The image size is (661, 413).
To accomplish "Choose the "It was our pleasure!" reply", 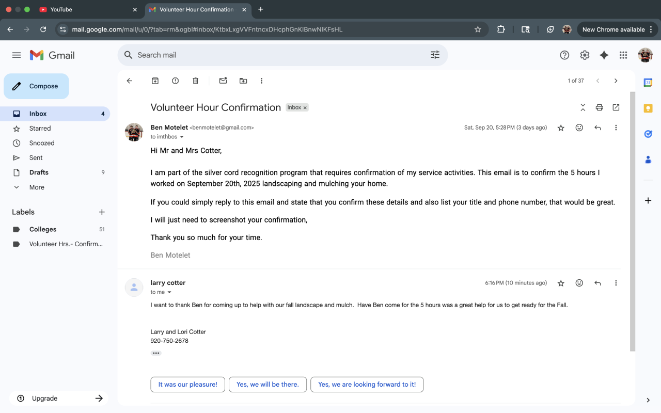I will tap(187, 385).
